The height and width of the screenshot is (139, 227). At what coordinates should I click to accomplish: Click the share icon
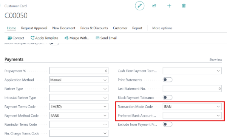point(154,6)
